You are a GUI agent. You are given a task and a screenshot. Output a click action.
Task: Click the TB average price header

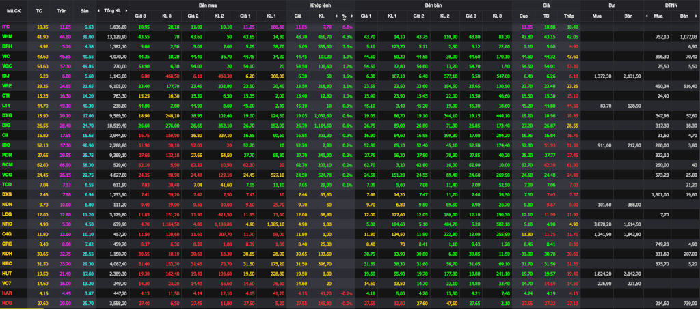coord(546,16)
